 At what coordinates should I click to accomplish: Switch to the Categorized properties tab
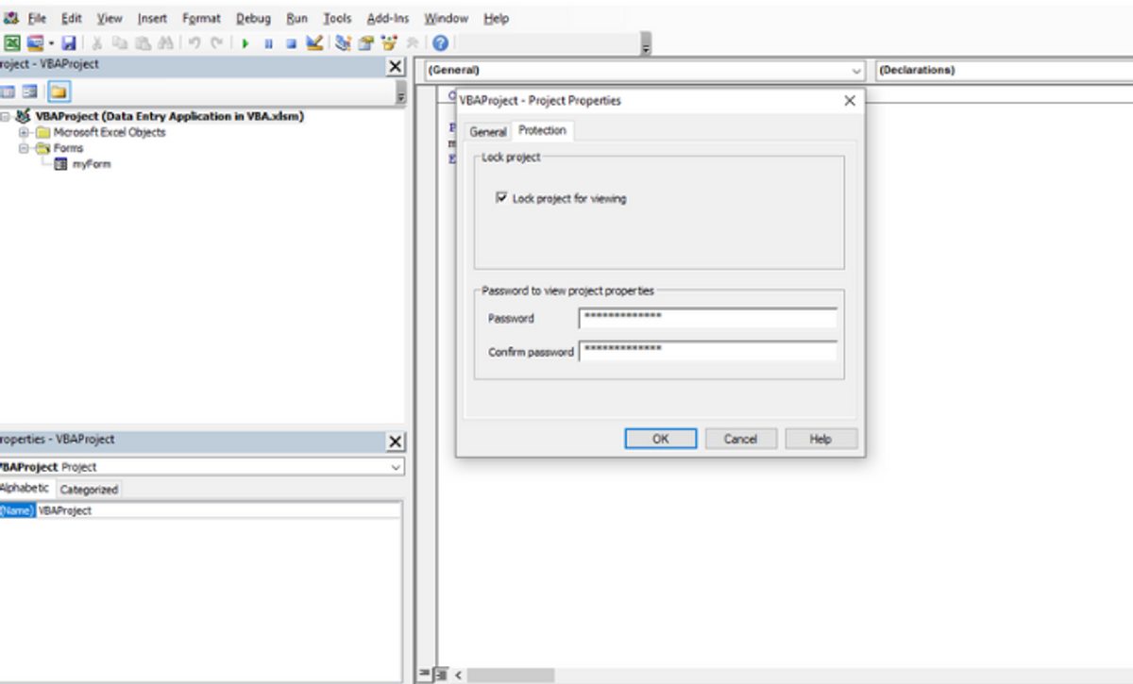[x=89, y=490]
